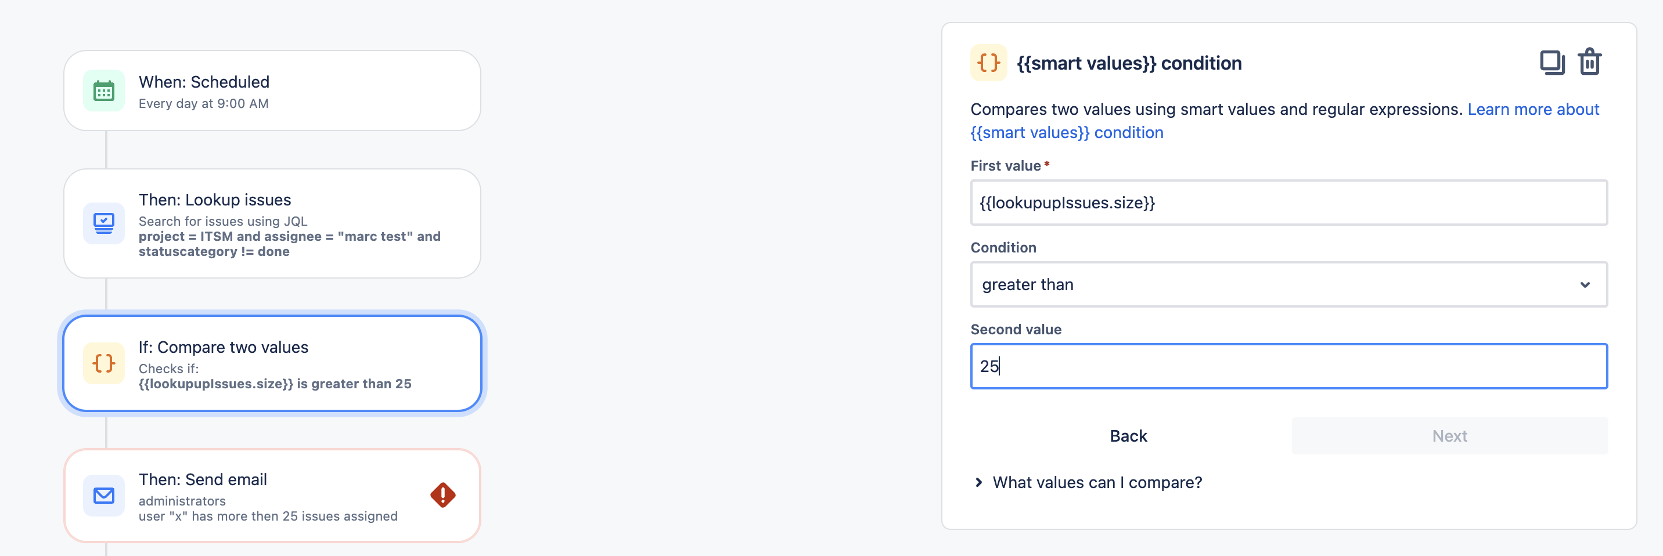Click the Second value field containing 25
The height and width of the screenshot is (556, 1663).
pos(1288,367)
